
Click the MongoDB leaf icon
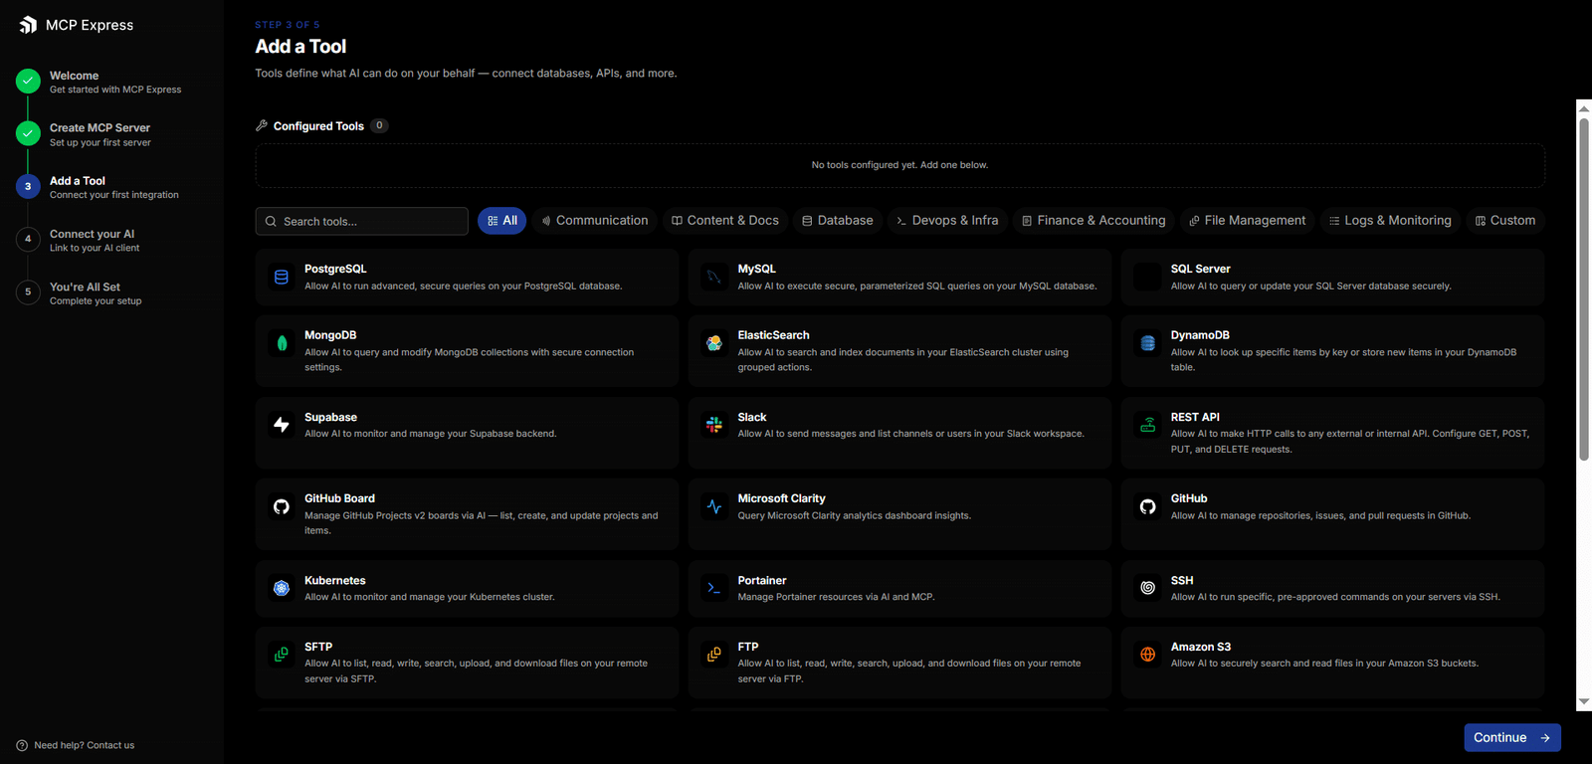(282, 343)
